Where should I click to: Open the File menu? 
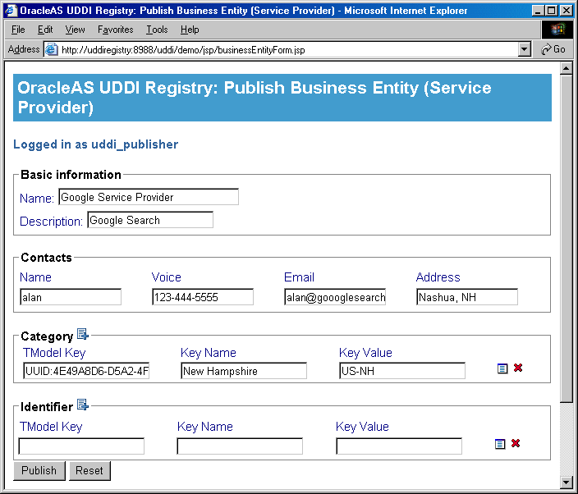tap(18, 30)
